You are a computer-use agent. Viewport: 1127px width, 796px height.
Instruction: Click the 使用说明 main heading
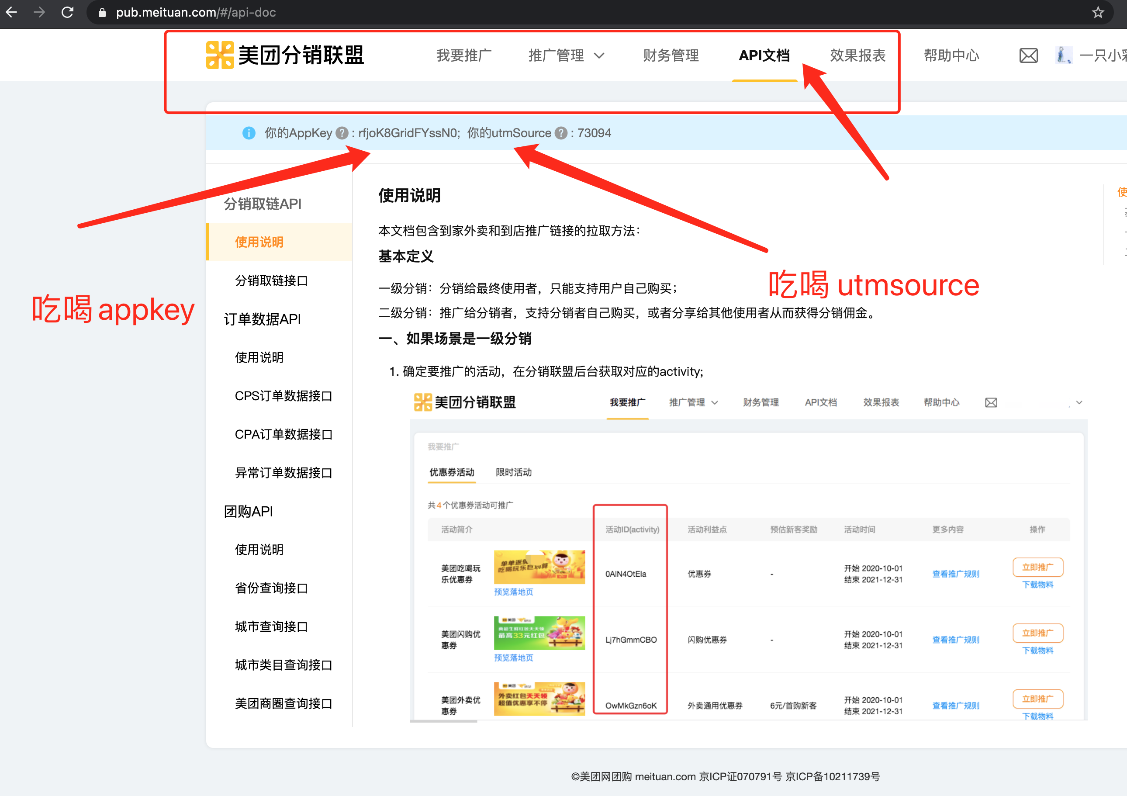pyautogui.click(x=409, y=195)
